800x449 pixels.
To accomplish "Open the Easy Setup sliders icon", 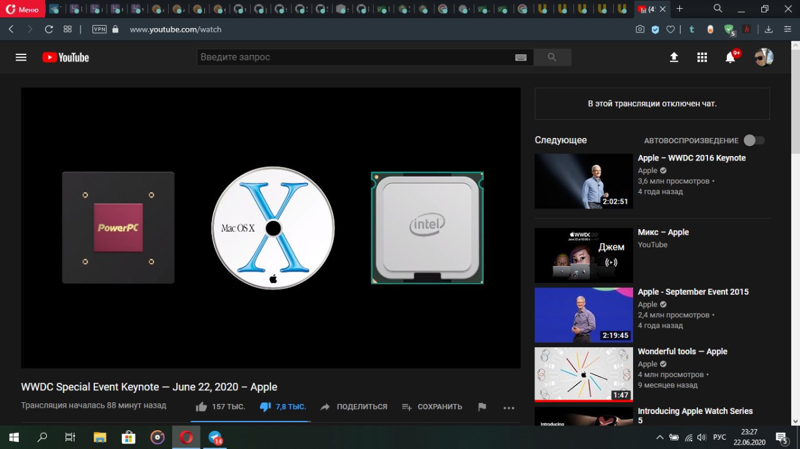I will (787, 29).
